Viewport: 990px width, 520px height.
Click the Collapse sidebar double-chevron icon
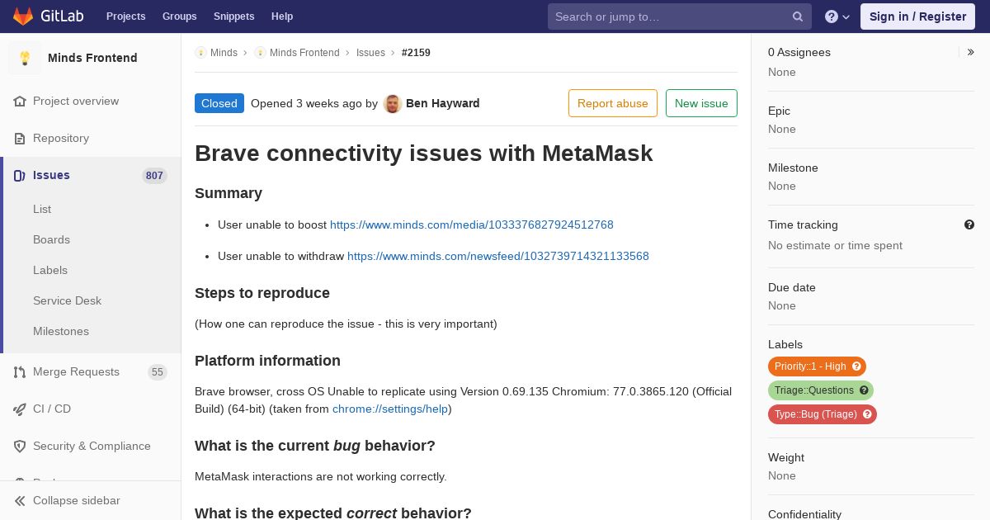point(20,501)
